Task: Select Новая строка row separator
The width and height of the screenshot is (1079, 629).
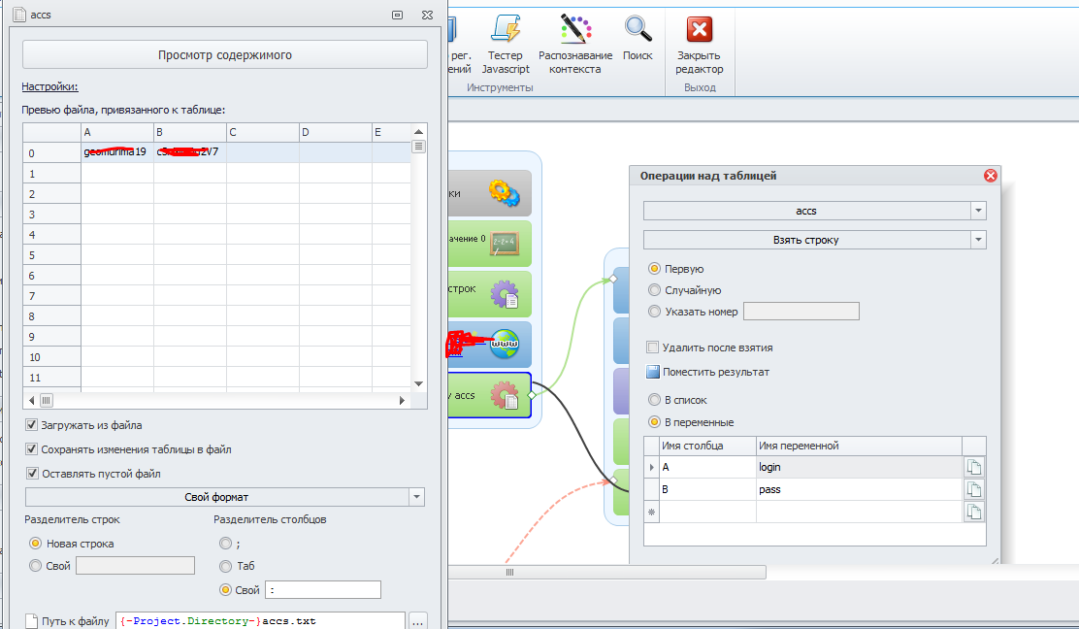Action: (x=35, y=543)
